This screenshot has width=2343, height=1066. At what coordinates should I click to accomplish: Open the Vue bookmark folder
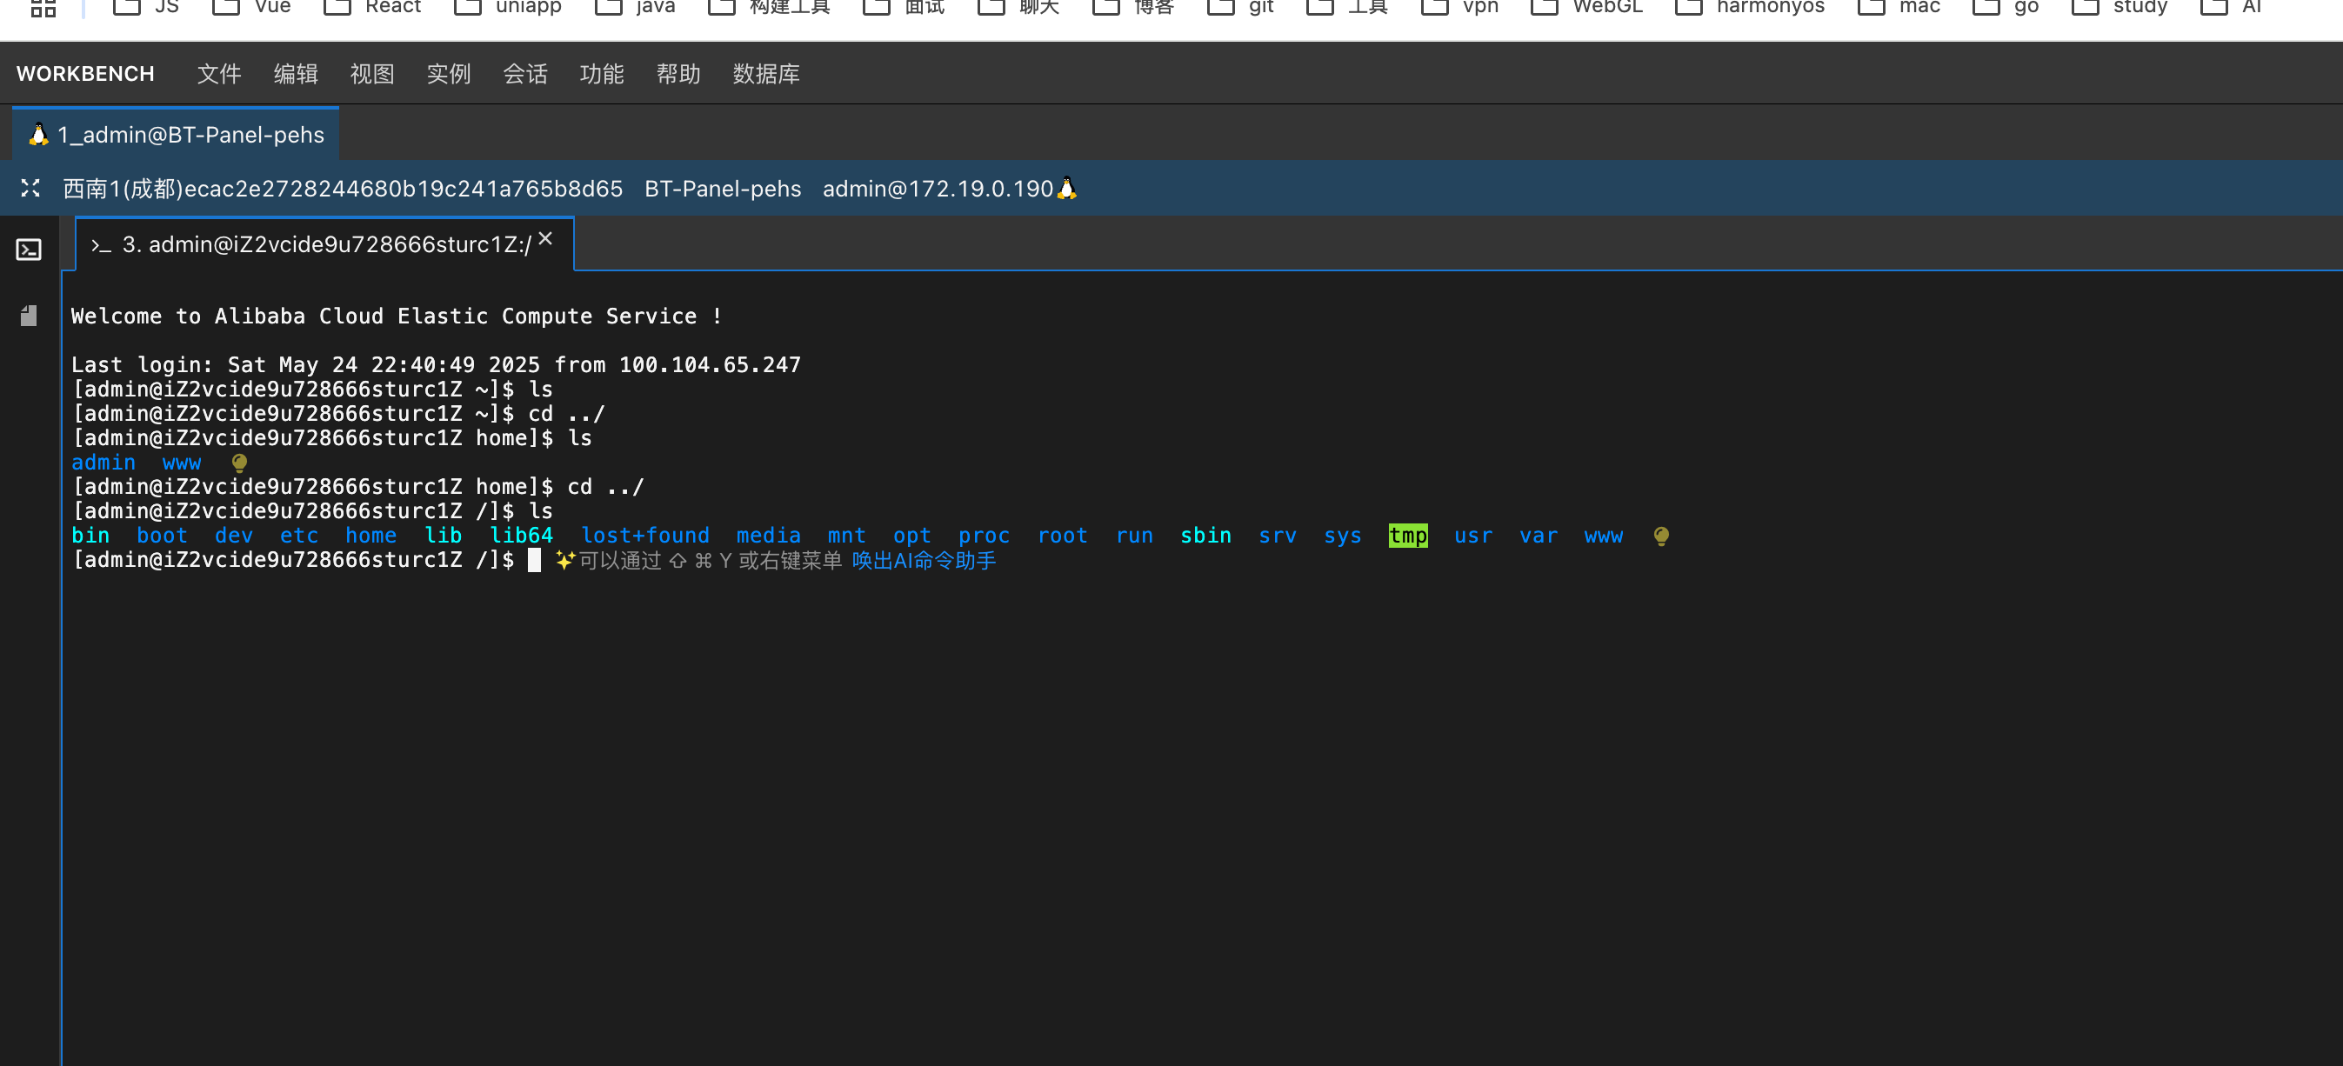click(x=251, y=7)
